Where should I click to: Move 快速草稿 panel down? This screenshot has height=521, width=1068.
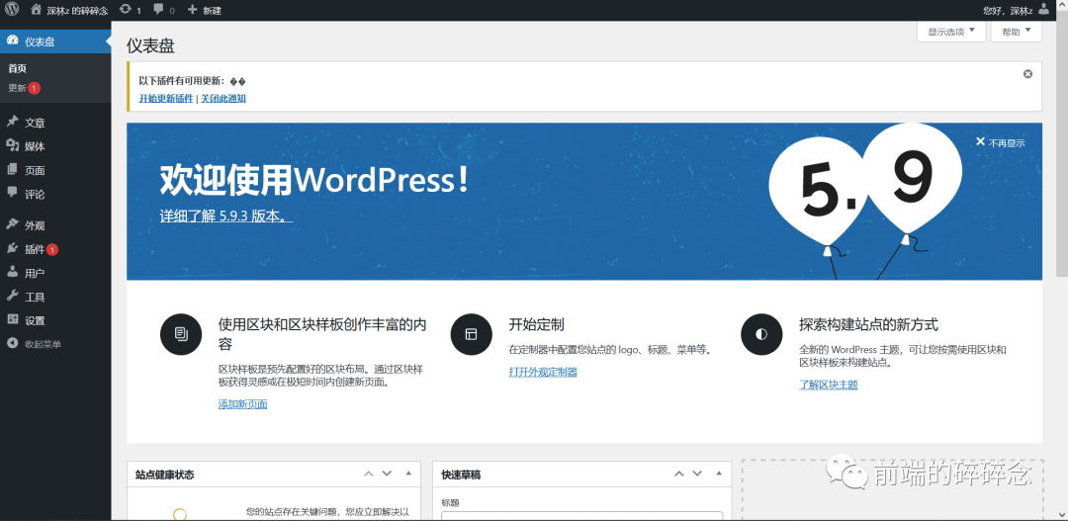pyautogui.click(x=697, y=474)
